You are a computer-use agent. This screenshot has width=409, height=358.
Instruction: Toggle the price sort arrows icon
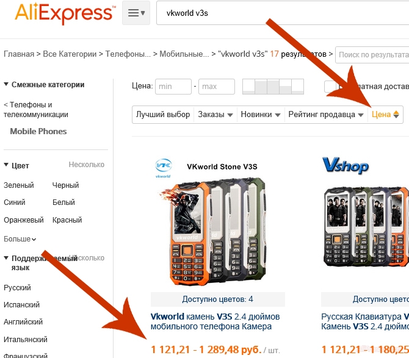[x=396, y=115]
